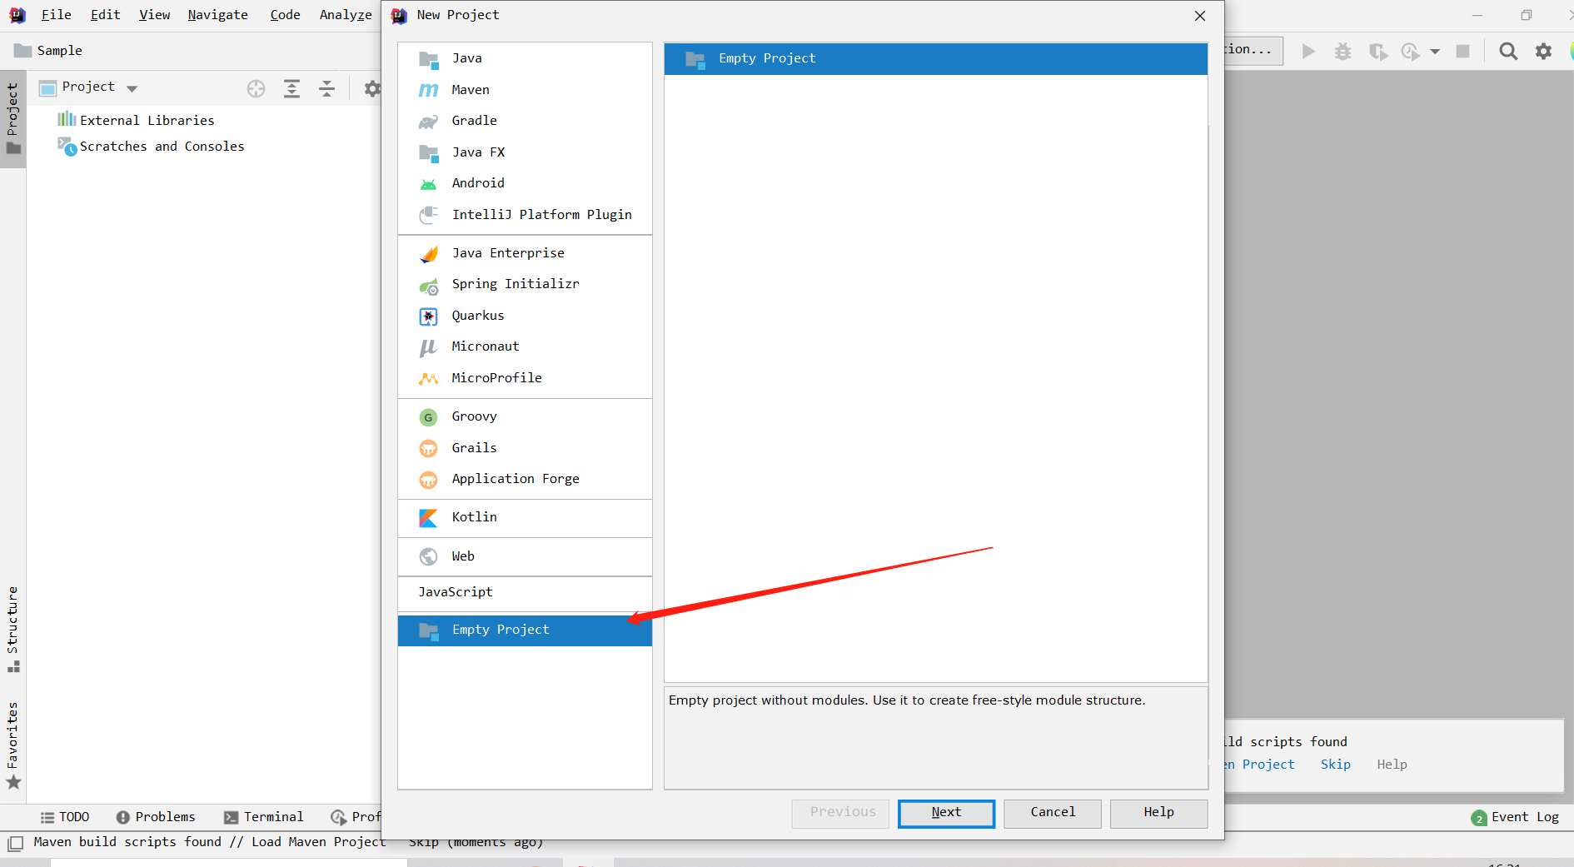Click the Maven build scripts found status message
This screenshot has width=1574, height=867.
[208, 842]
